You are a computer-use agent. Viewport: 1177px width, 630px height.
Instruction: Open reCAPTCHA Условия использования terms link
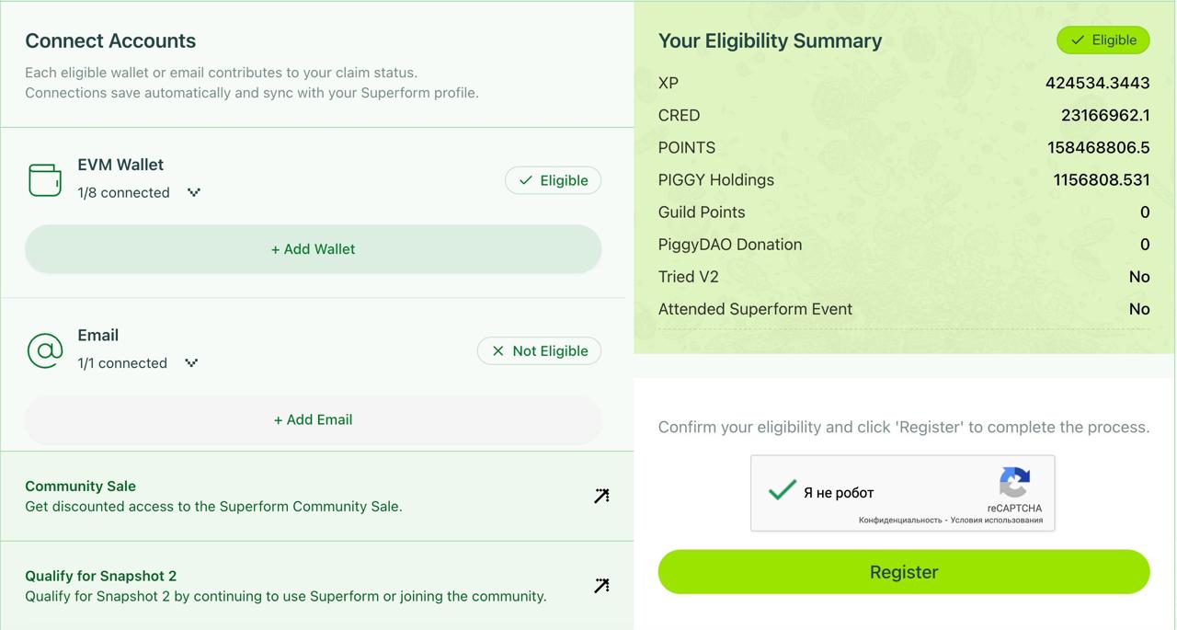(x=997, y=521)
